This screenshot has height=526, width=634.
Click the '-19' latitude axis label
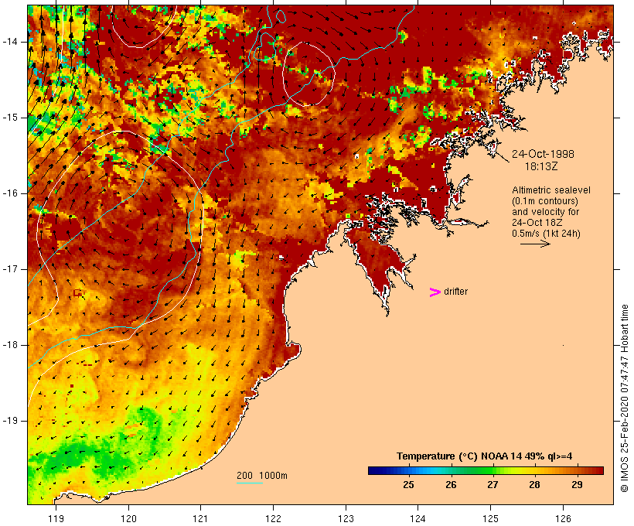point(9,421)
